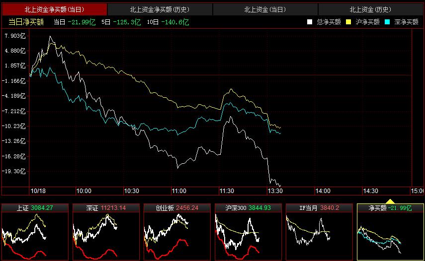Select the 净买额 mini chart panel
425x261 pixels.
(390, 232)
